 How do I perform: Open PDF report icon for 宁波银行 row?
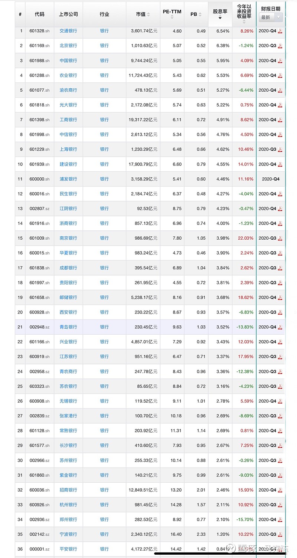(x=280, y=535)
